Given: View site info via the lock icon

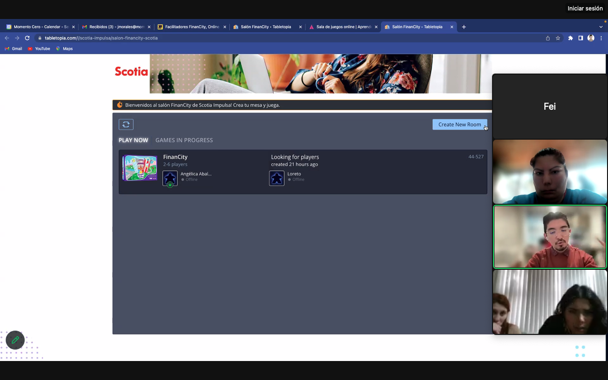Looking at the screenshot, I should [x=40, y=38].
